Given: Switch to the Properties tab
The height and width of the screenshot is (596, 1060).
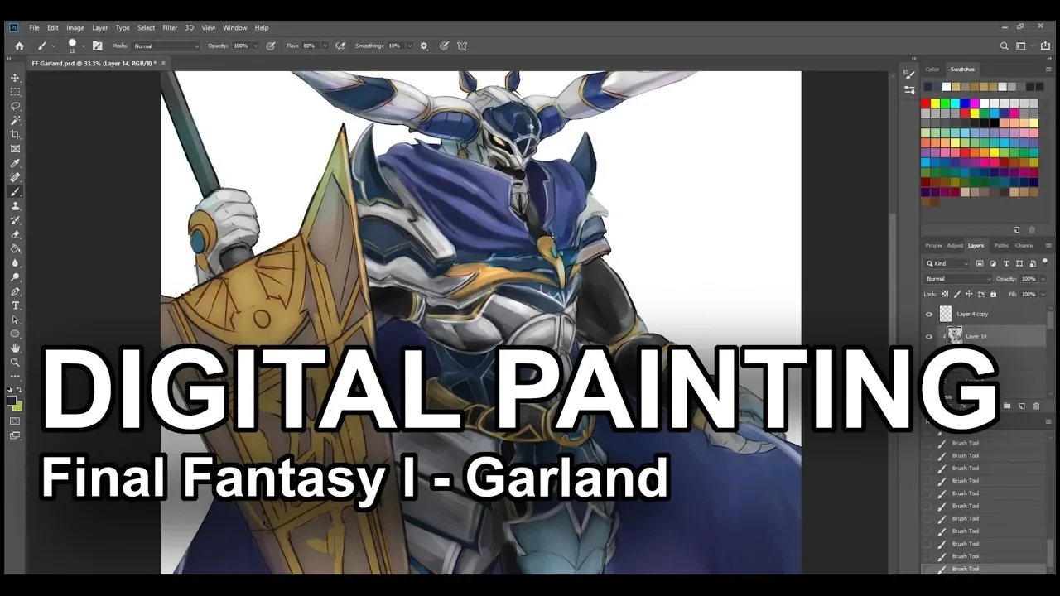Looking at the screenshot, I should pos(933,245).
